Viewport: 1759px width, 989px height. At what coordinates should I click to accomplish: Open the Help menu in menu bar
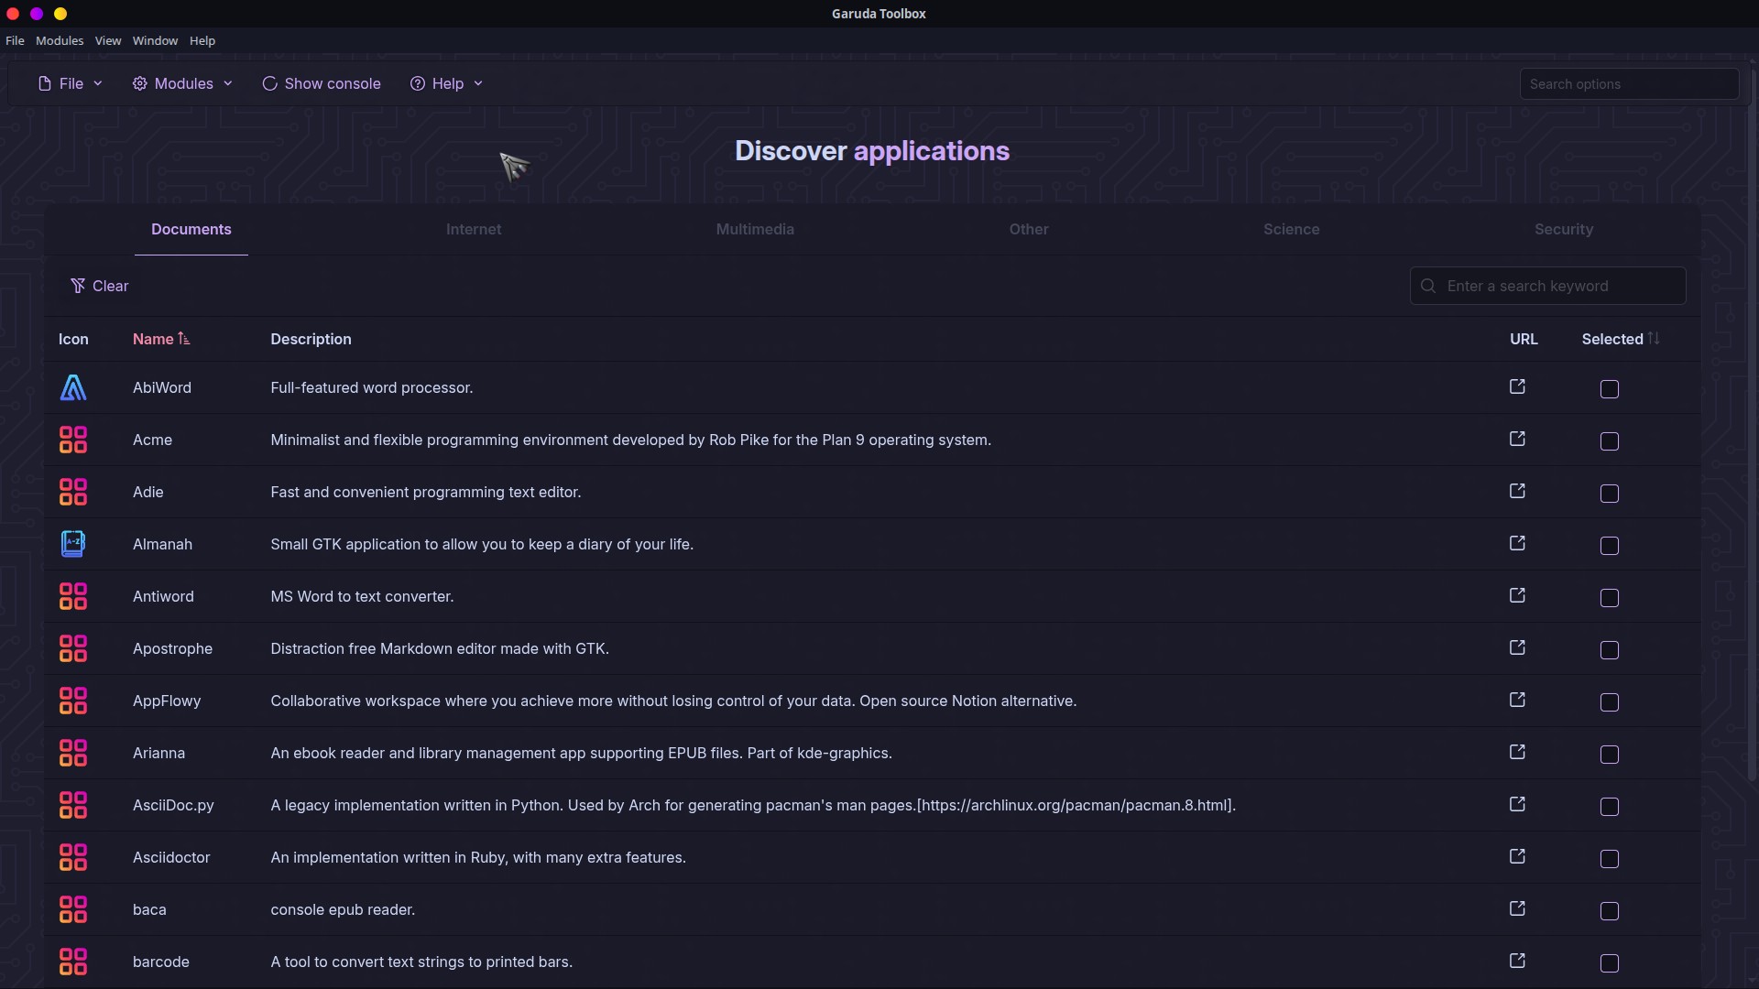pos(202,40)
